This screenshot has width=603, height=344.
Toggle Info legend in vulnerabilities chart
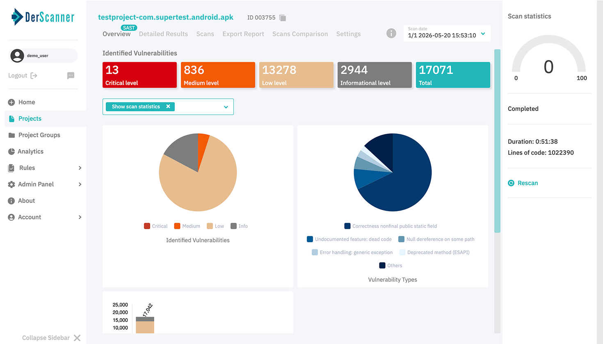(239, 226)
